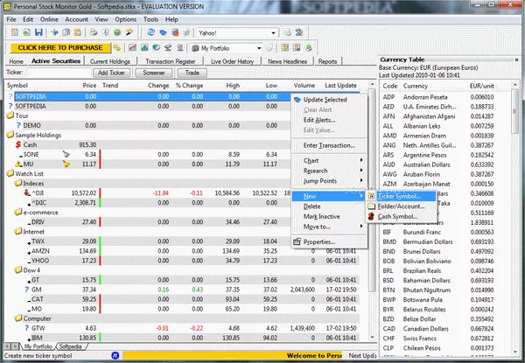The height and width of the screenshot is (363, 525).
Task: Click the Paste clipboard toolbar icon
Action: [78, 32]
